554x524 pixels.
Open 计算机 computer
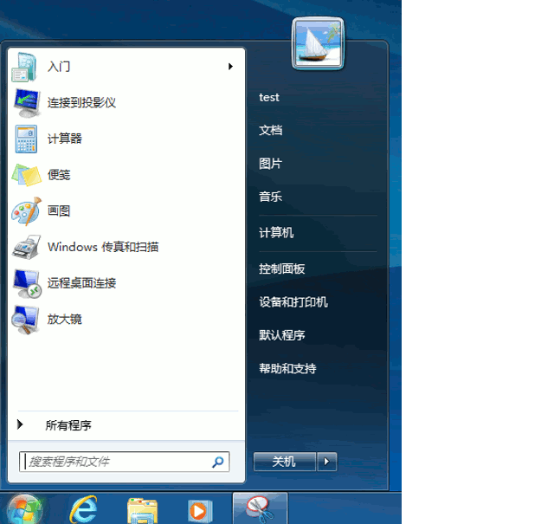[276, 233]
